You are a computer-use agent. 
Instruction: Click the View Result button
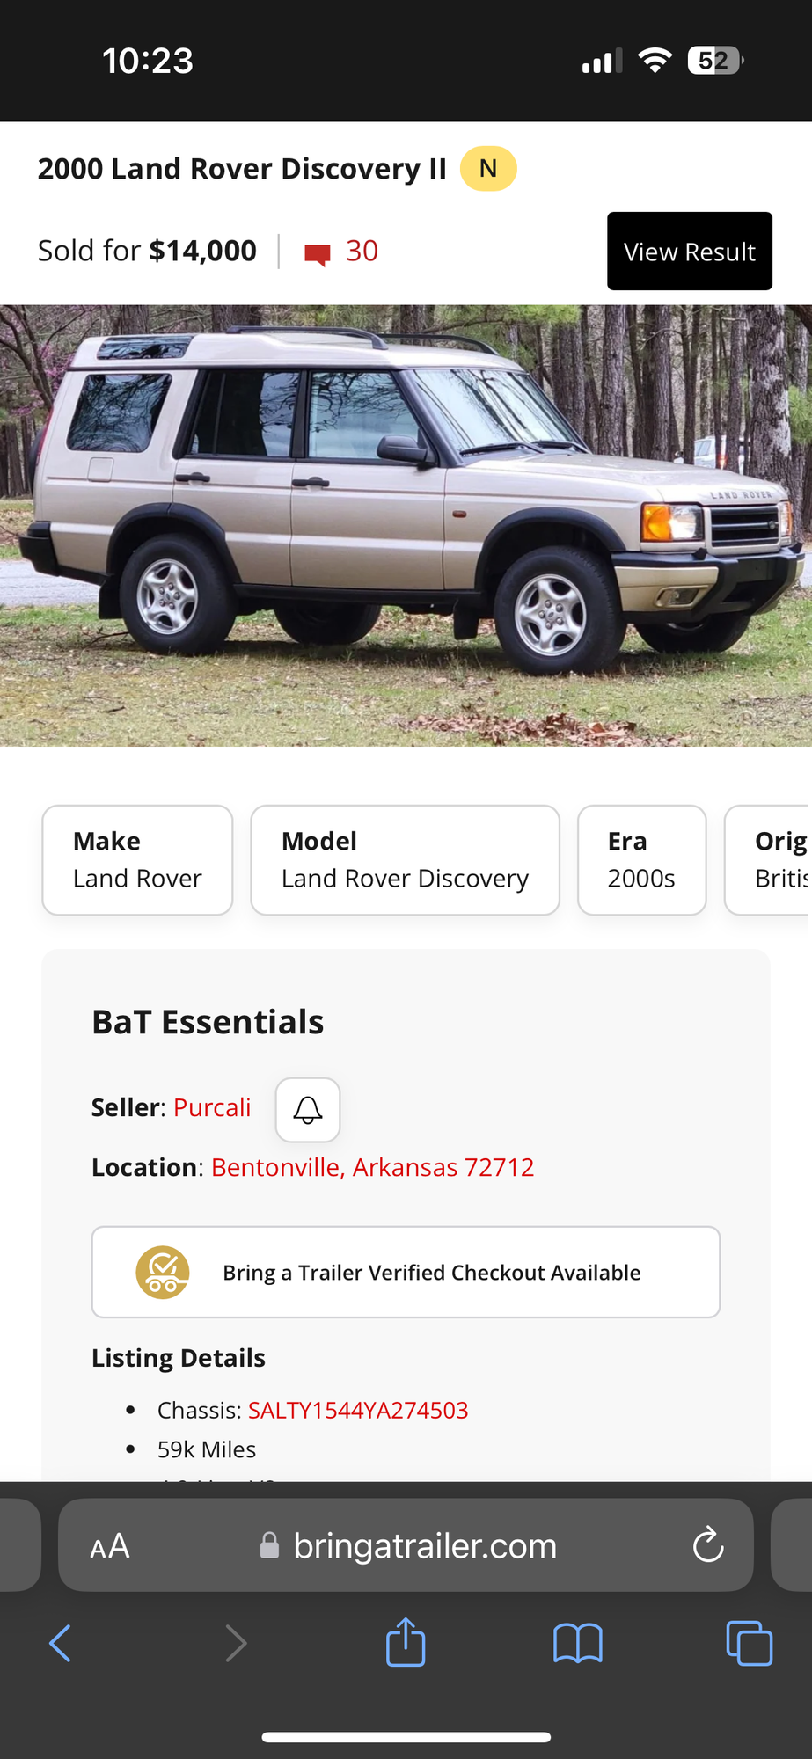tap(690, 251)
